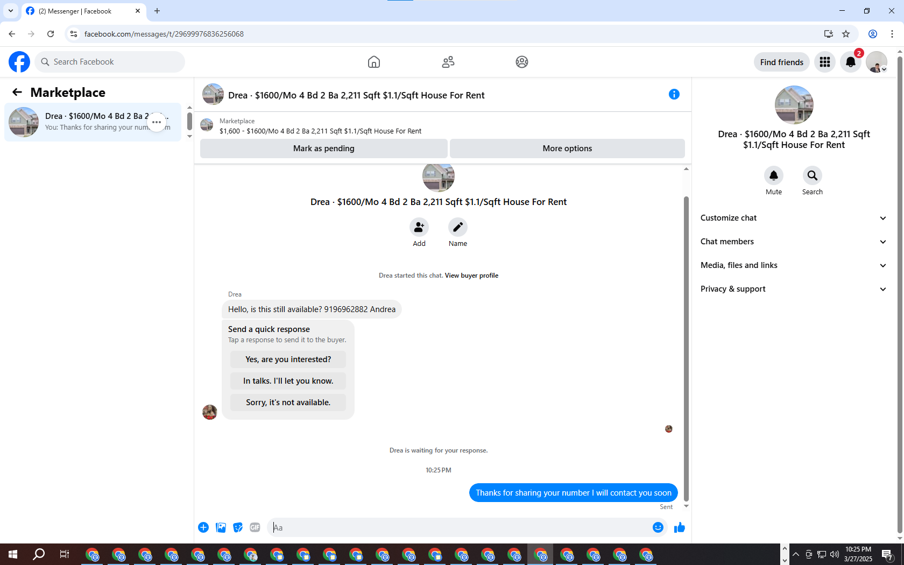This screenshot has width=904, height=565.
Task: Search in the conversation via magnifier icon
Action: point(813,175)
